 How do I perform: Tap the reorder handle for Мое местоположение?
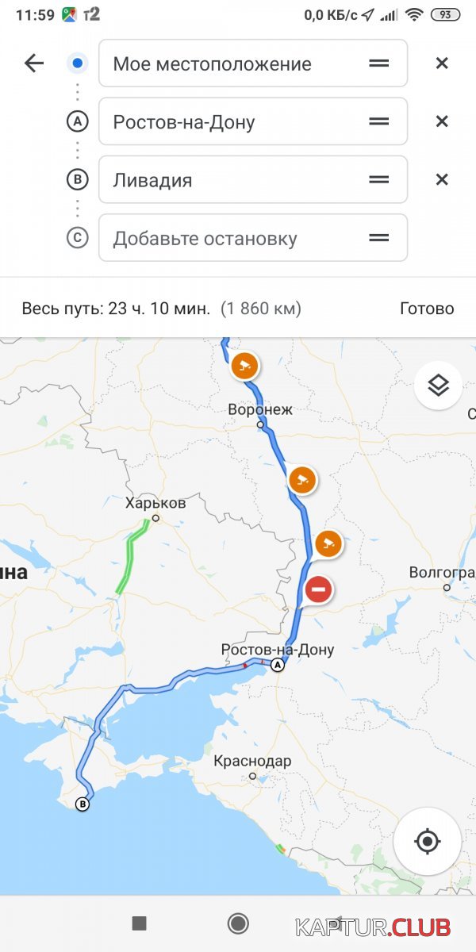(x=379, y=63)
